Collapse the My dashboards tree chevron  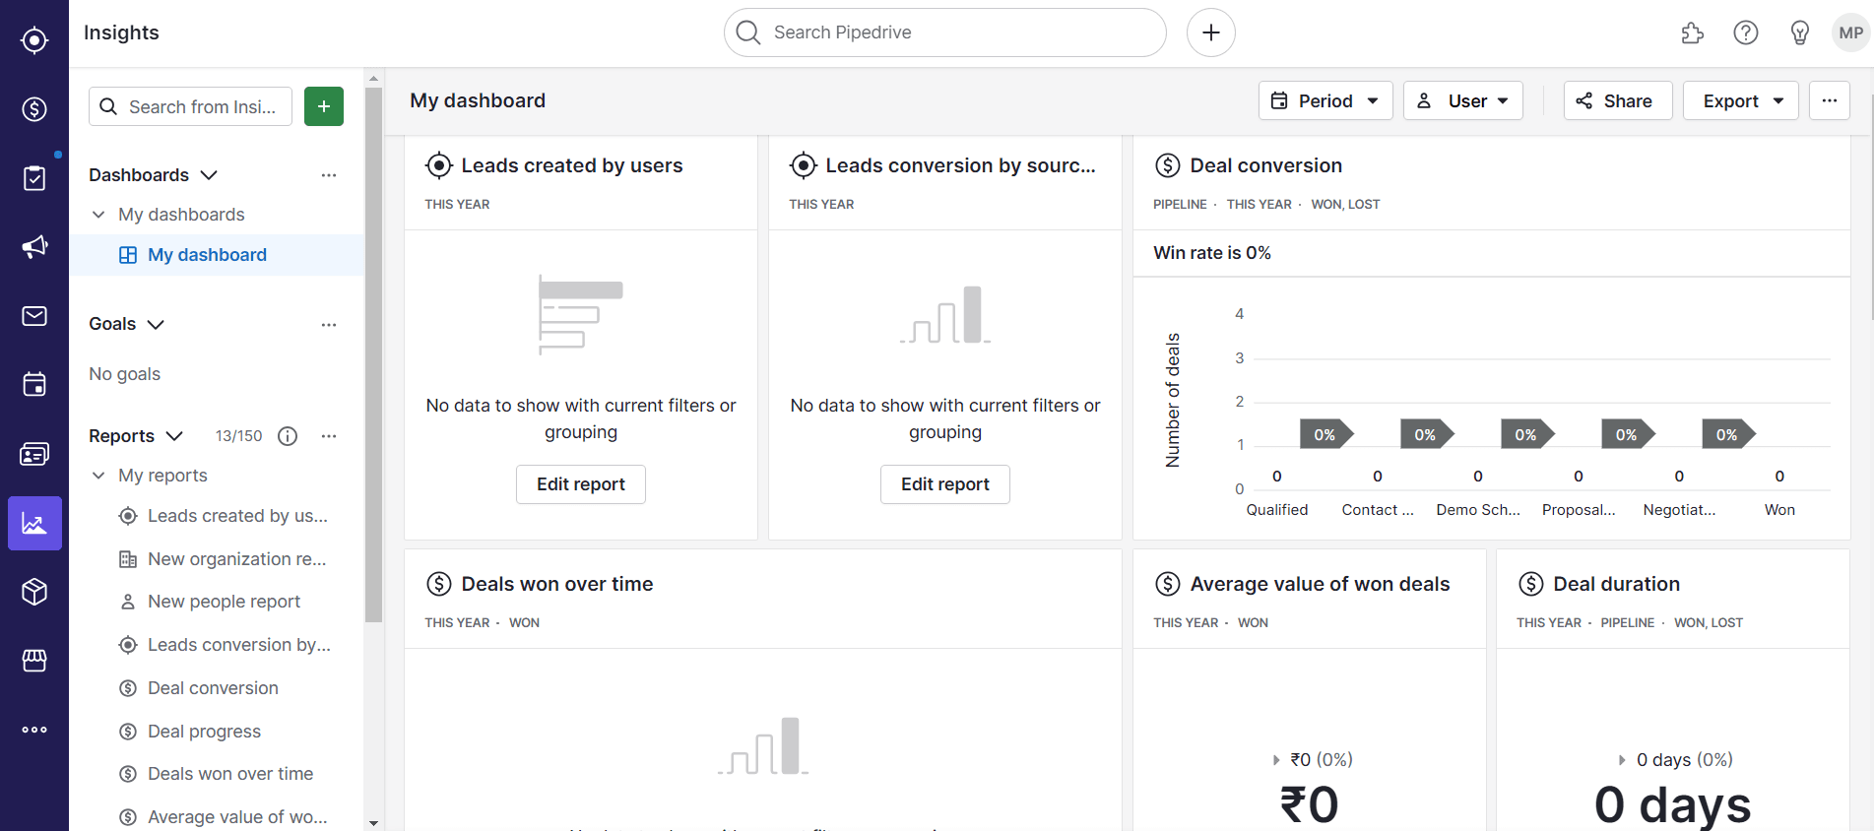pyautogui.click(x=98, y=215)
